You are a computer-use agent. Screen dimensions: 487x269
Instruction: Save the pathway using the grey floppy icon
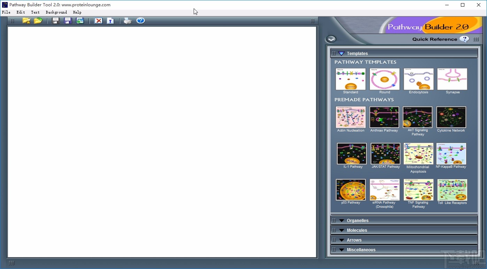pos(56,21)
